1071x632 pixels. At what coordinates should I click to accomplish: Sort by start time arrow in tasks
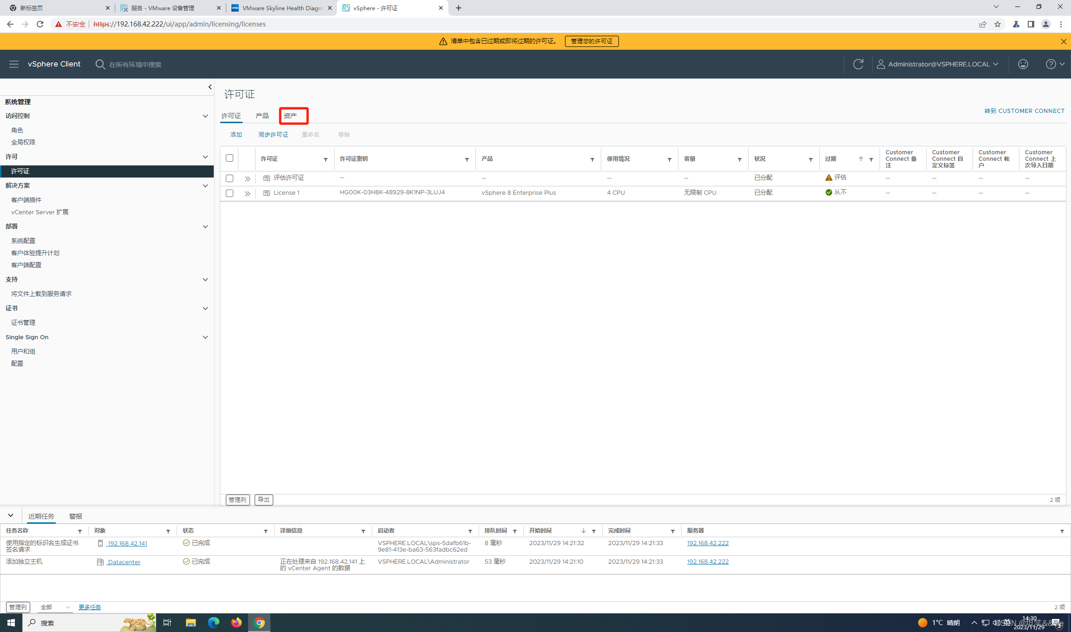(584, 531)
